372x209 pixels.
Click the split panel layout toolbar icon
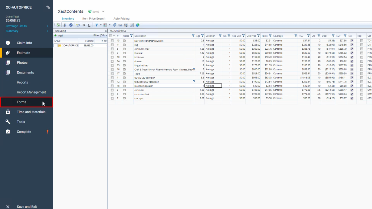pos(132,25)
